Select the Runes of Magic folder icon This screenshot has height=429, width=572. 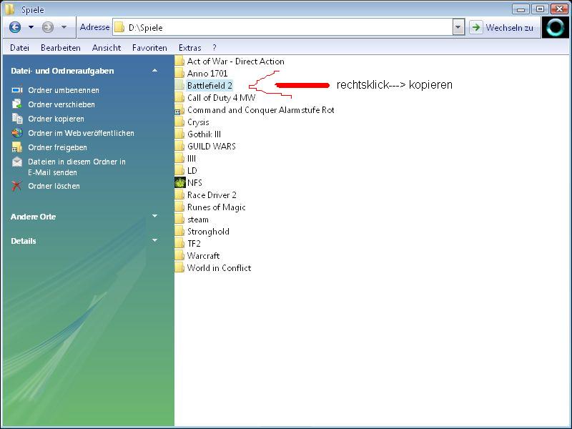point(179,207)
